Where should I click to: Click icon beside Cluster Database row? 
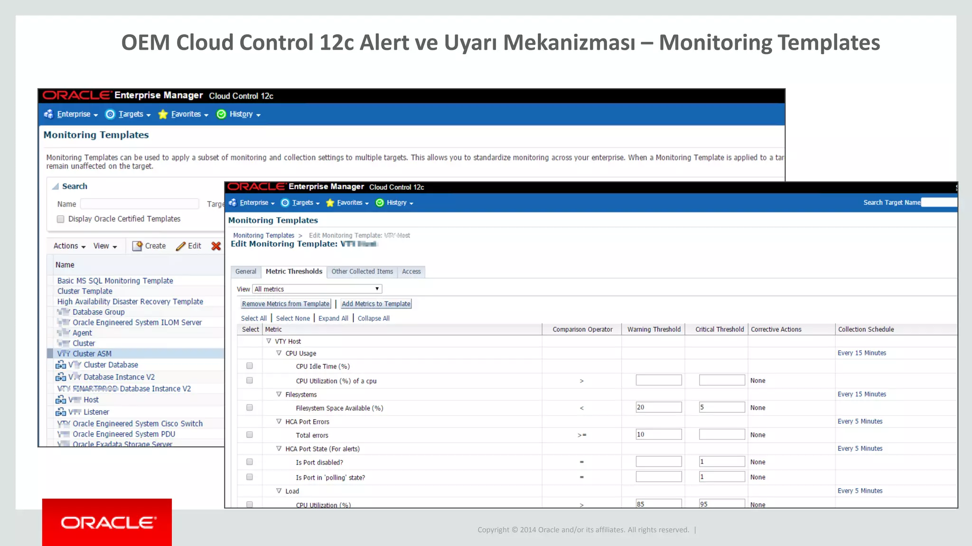point(61,365)
